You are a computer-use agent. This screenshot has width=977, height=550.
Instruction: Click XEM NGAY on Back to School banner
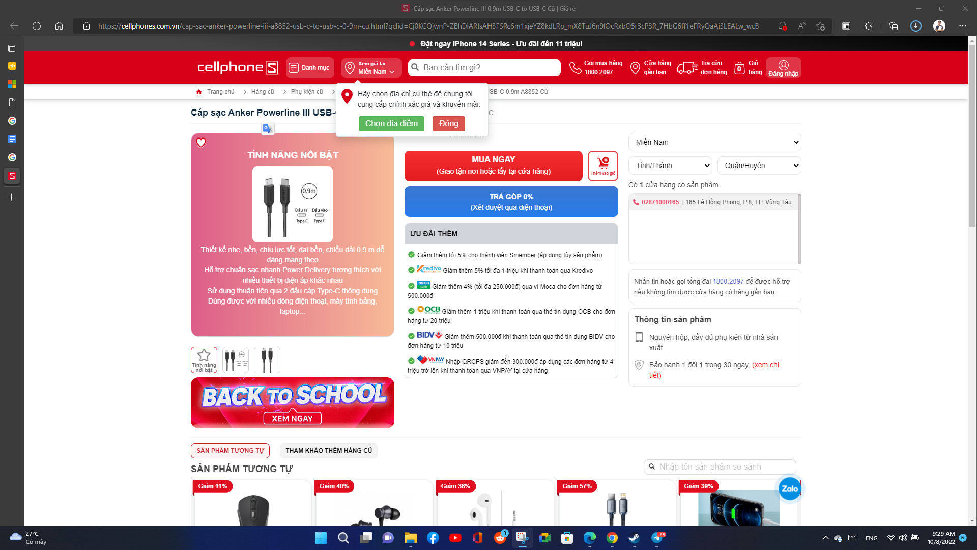(x=292, y=419)
